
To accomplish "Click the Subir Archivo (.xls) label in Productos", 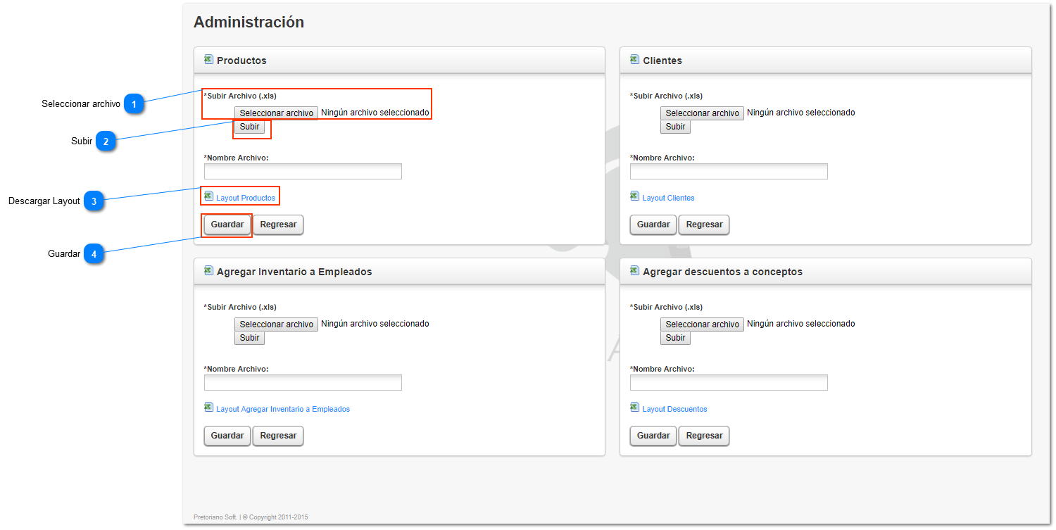I will point(239,96).
